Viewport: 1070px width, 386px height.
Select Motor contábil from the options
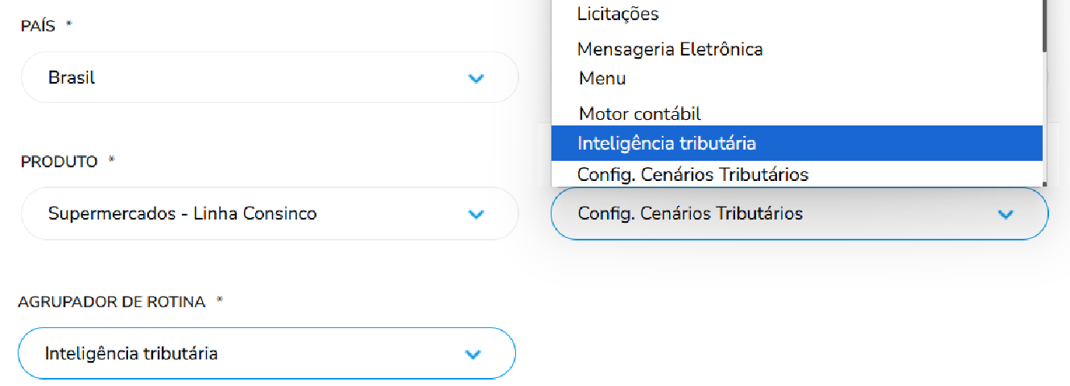[640, 114]
